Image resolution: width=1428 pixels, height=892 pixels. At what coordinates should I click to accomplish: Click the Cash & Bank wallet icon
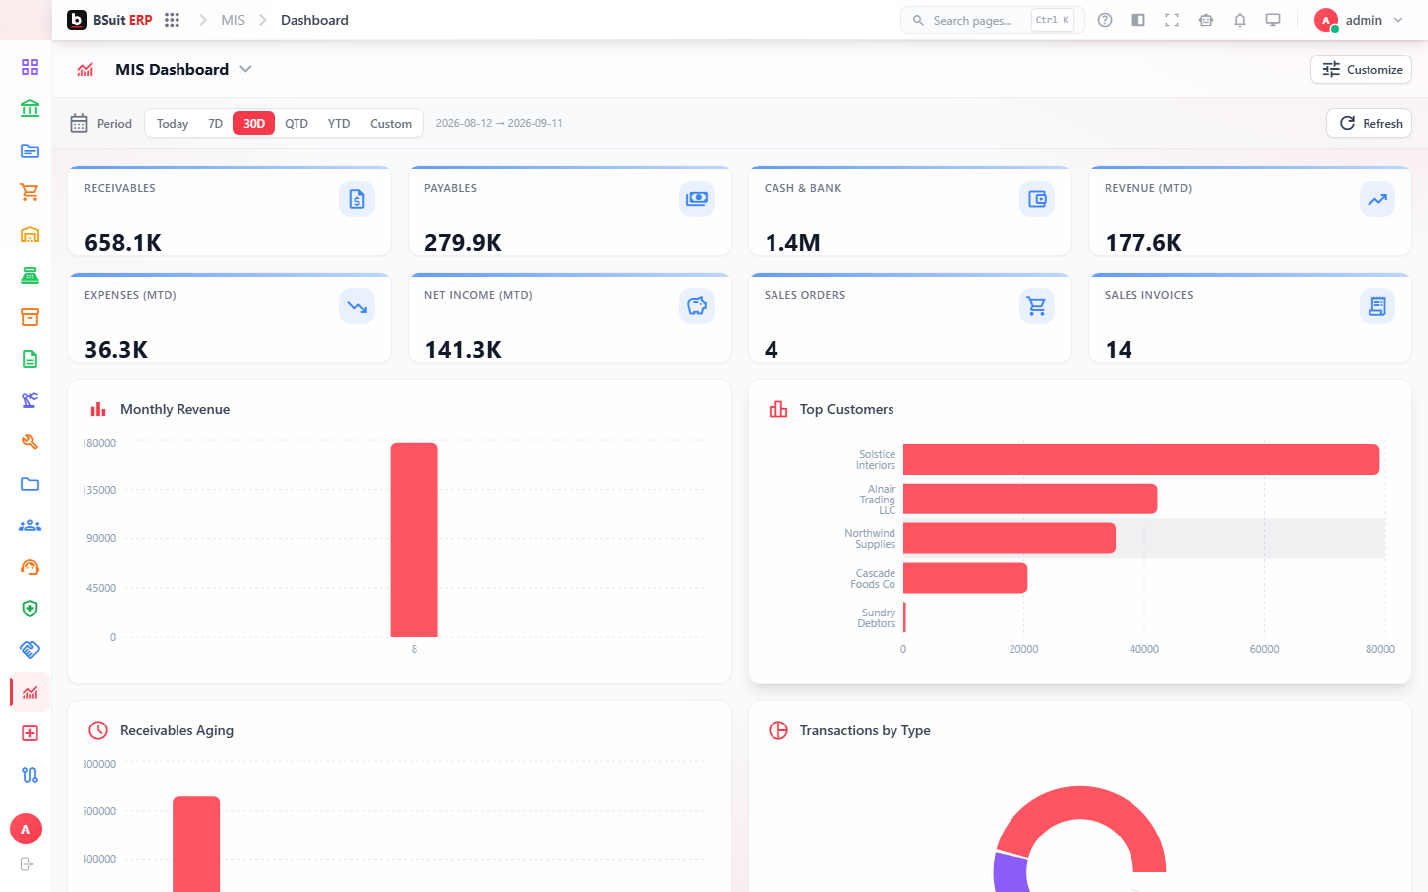click(x=1037, y=199)
